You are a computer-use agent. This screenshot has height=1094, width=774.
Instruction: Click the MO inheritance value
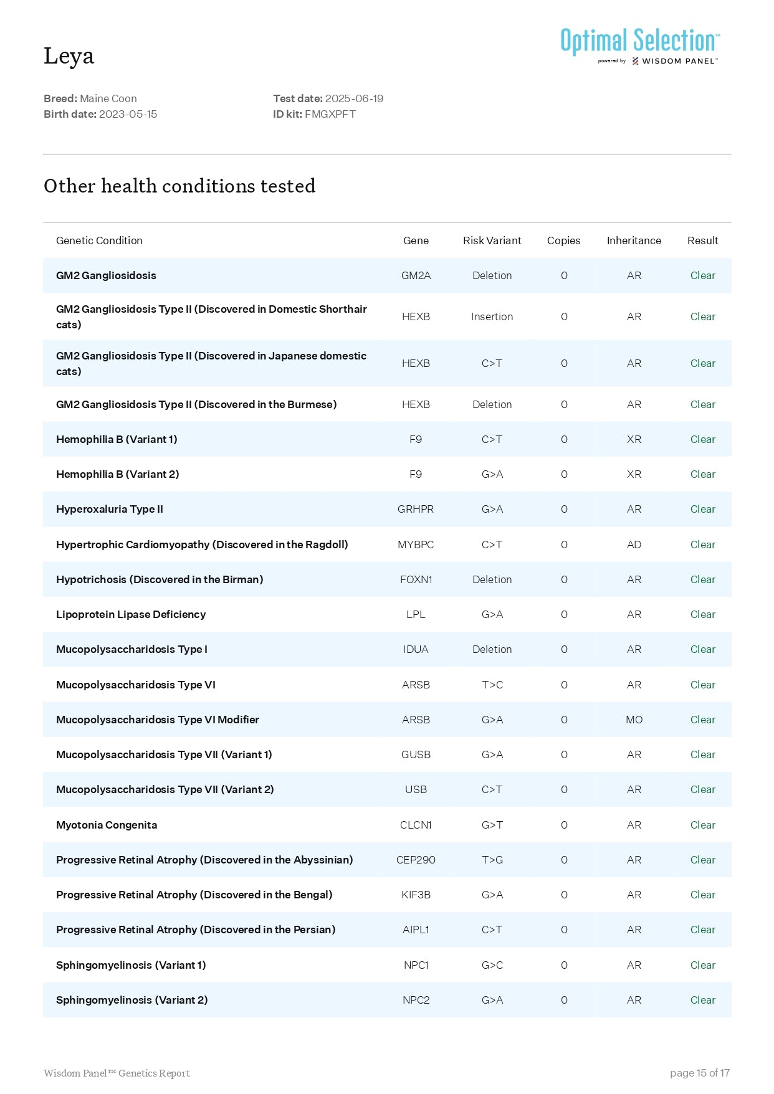coord(634,720)
